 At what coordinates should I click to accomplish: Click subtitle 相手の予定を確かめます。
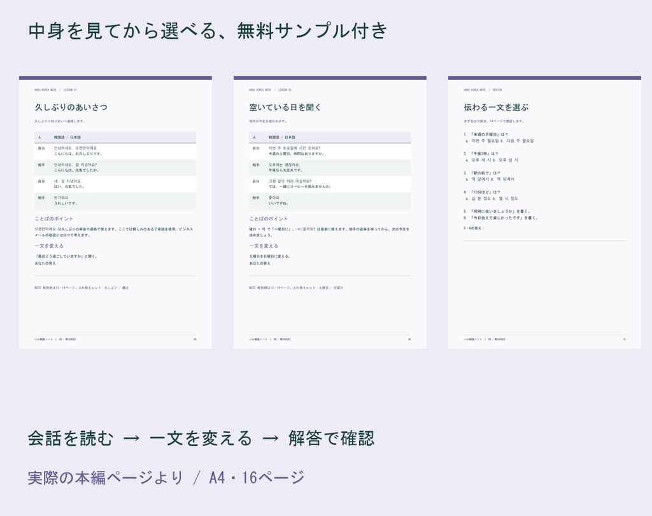(x=268, y=122)
